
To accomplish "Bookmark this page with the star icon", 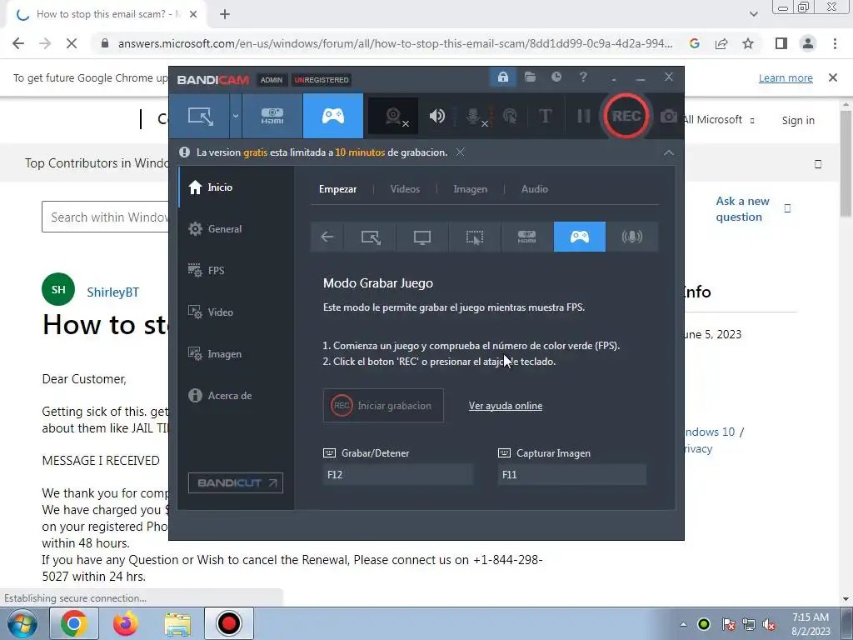I will click(x=748, y=43).
